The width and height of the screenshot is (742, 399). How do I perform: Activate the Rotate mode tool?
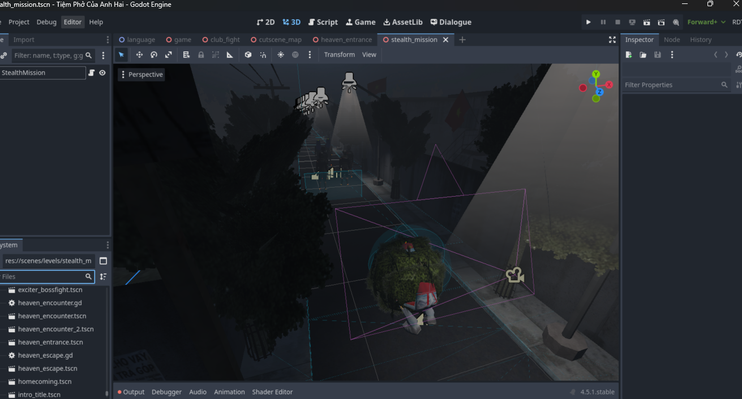(154, 55)
